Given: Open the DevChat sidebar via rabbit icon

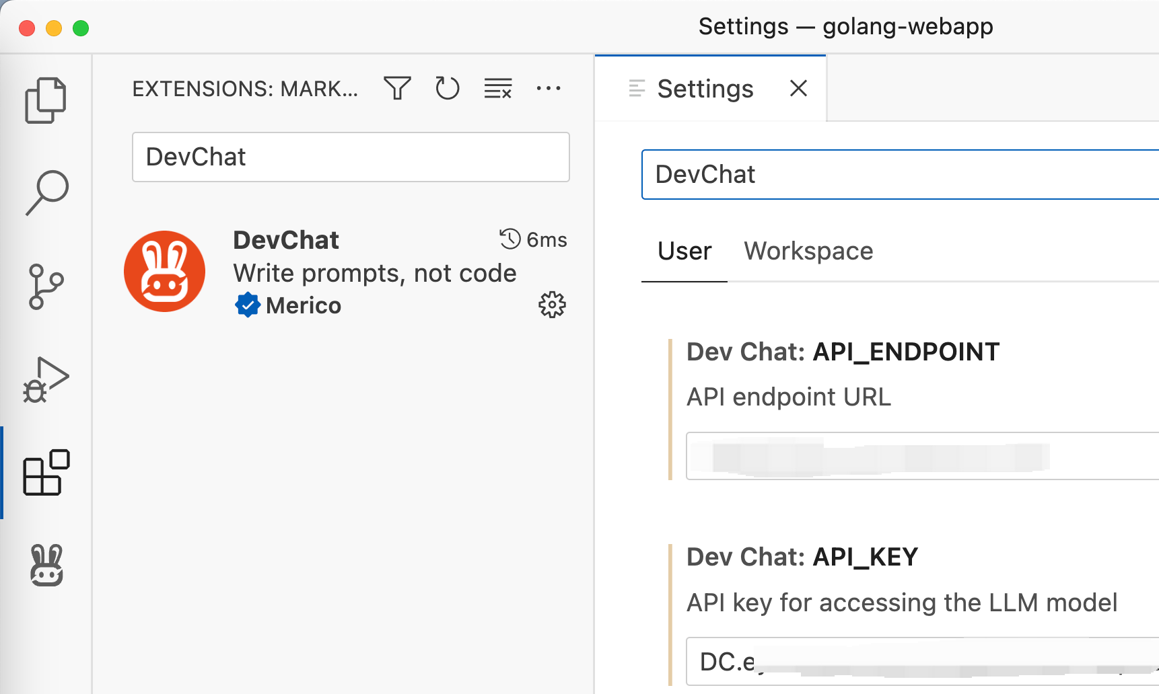Looking at the screenshot, I should [47, 566].
